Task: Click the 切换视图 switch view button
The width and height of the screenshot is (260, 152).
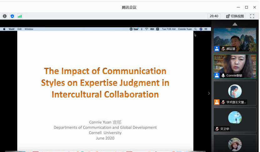Action: click(235, 16)
